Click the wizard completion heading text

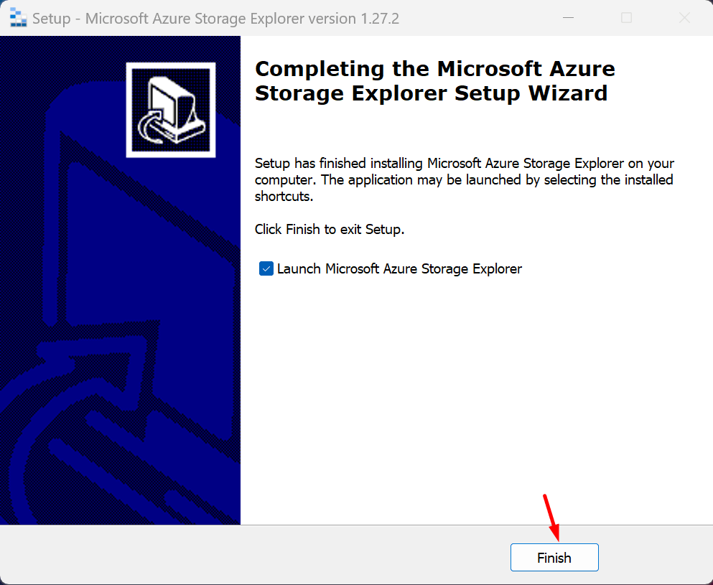(x=434, y=80)
